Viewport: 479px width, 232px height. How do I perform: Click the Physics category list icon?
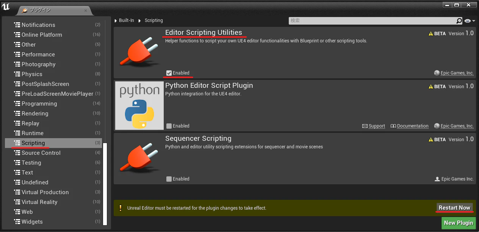click(x=17, y=74)
